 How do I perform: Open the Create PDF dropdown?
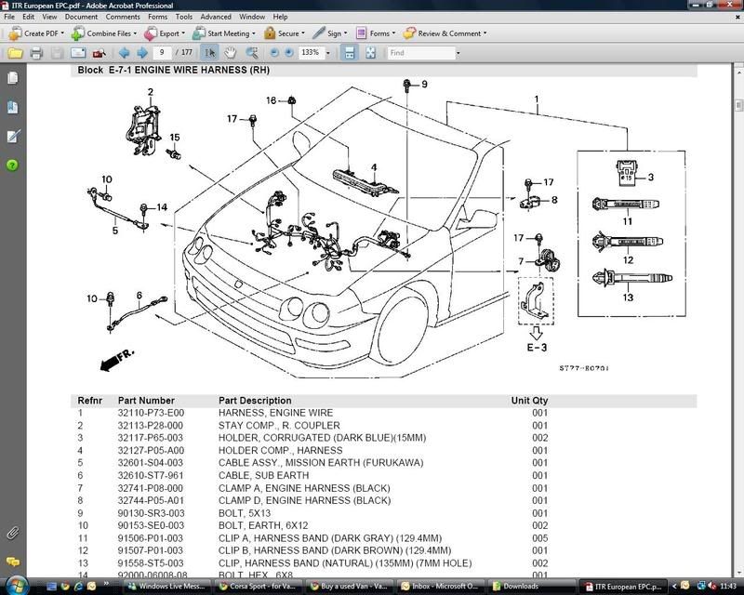point(73,33)
